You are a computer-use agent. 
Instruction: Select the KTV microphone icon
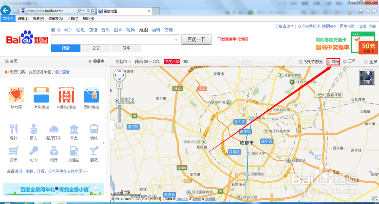tap(34, 151)
